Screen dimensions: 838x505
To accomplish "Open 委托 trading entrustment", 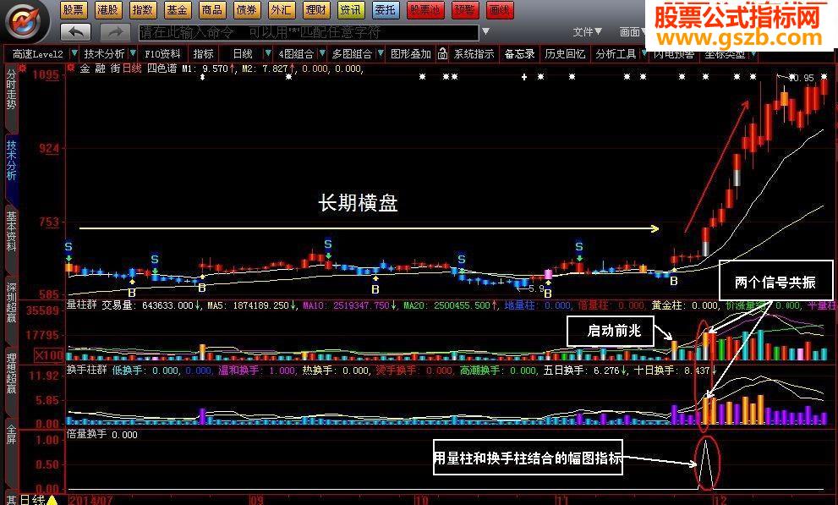I will [x=385, y=11].
